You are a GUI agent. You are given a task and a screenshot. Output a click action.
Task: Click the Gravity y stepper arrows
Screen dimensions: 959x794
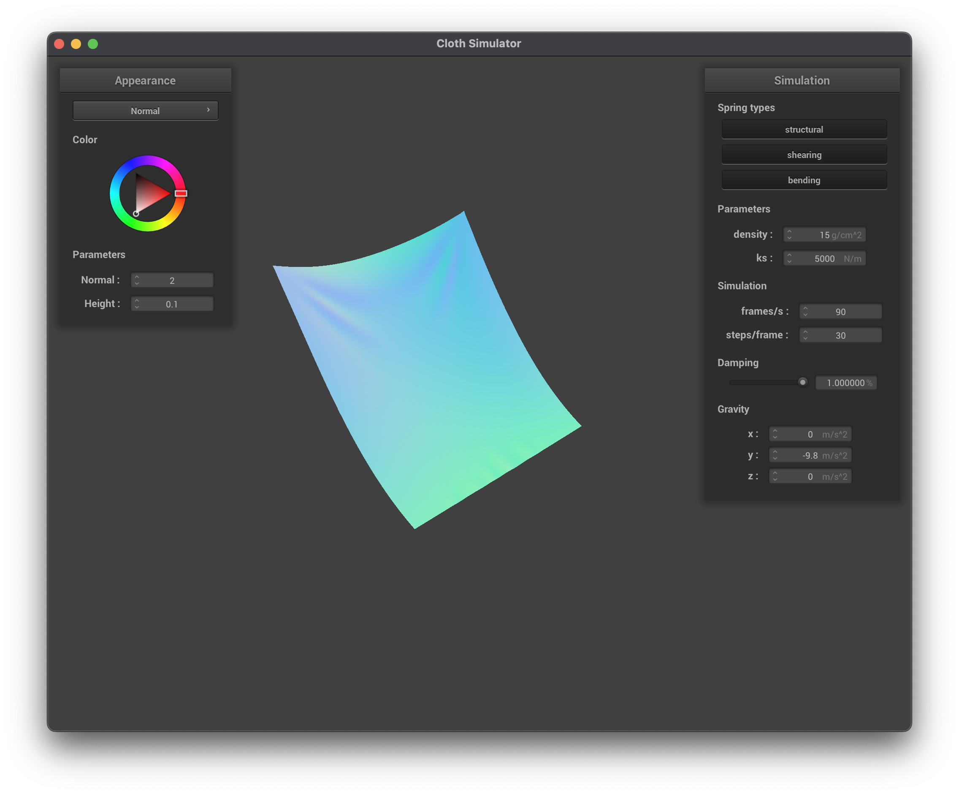[775, 455]
